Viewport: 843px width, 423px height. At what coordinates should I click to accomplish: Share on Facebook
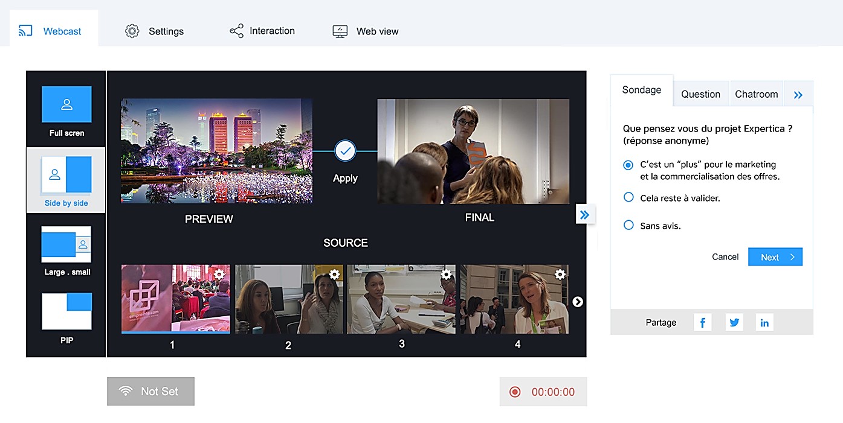pyautogui.click(x=702, y=322)
